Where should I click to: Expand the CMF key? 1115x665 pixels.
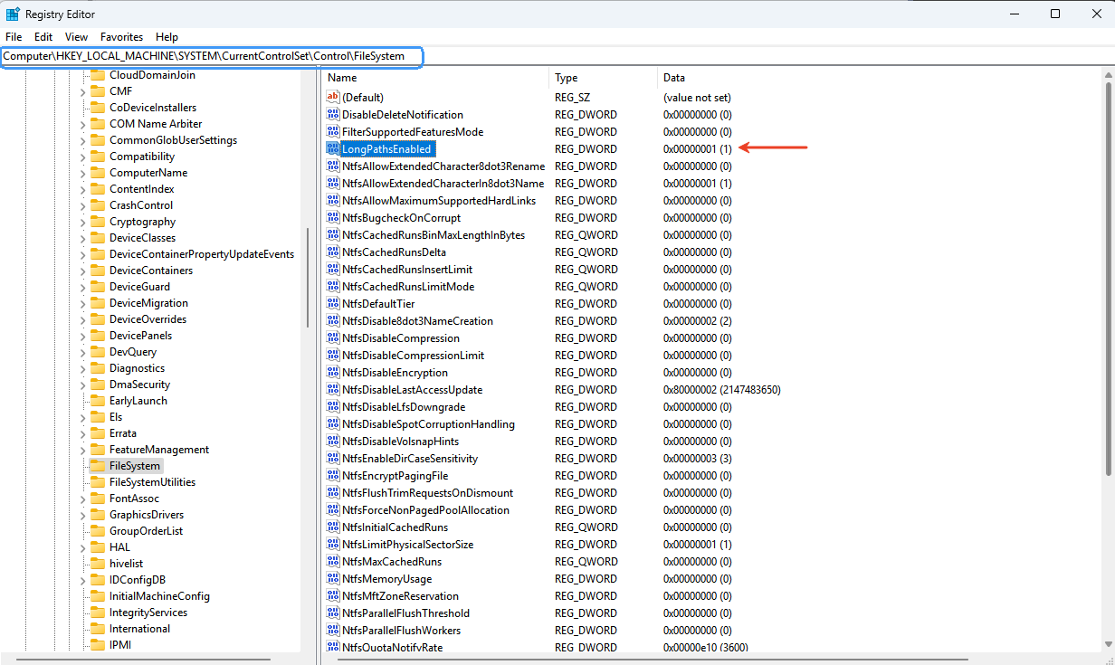[82, 91]
